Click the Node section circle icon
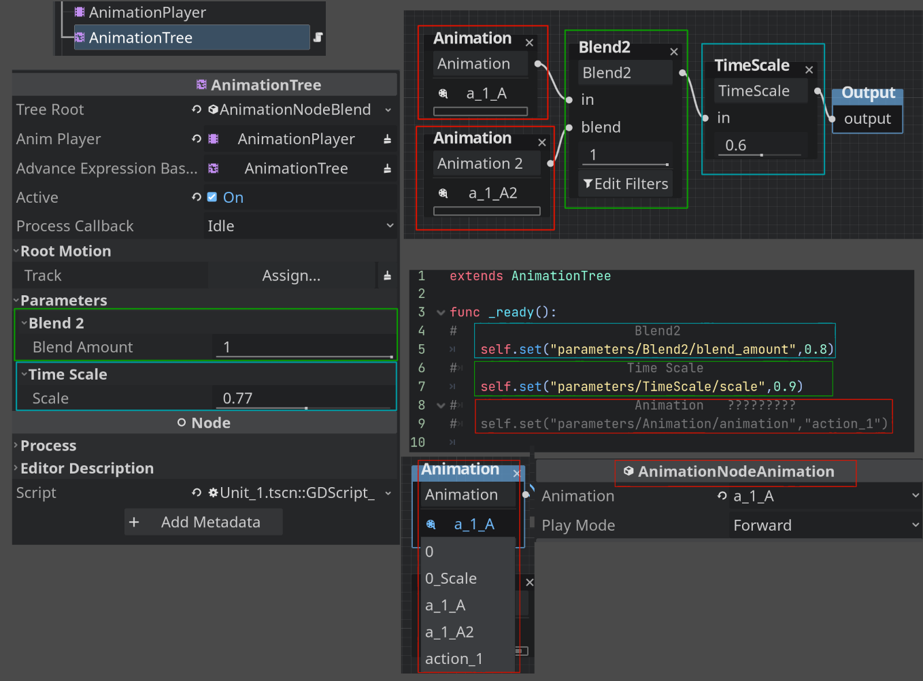Screen dimensions: 923x681 (x=182, y=422)
